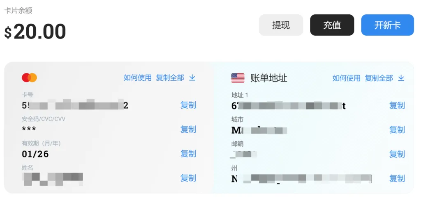Viewport: 421px width, 200px height.
Task: Click the US flag icon
Action: (238, 78)
